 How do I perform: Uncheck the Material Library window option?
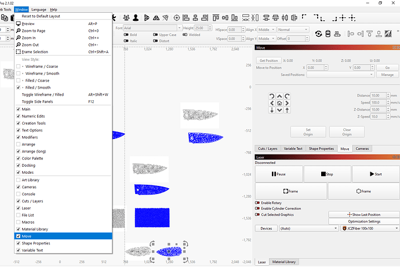tap(19, 229)
